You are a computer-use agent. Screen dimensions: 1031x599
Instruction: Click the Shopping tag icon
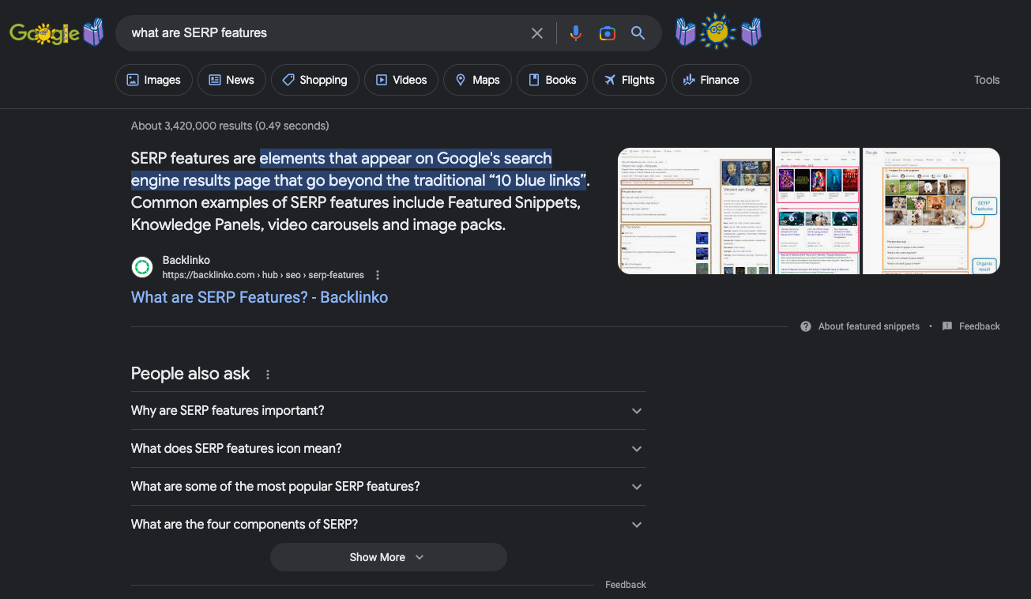click(x=288, y=79)
